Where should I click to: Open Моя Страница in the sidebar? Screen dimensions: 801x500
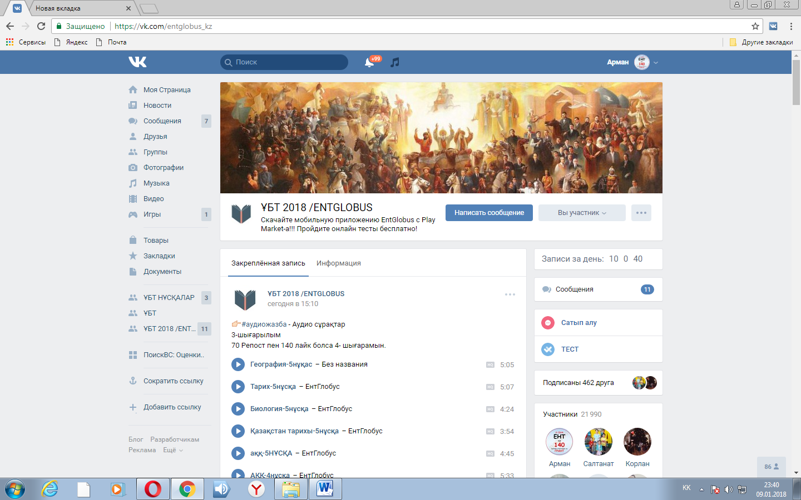167,90
